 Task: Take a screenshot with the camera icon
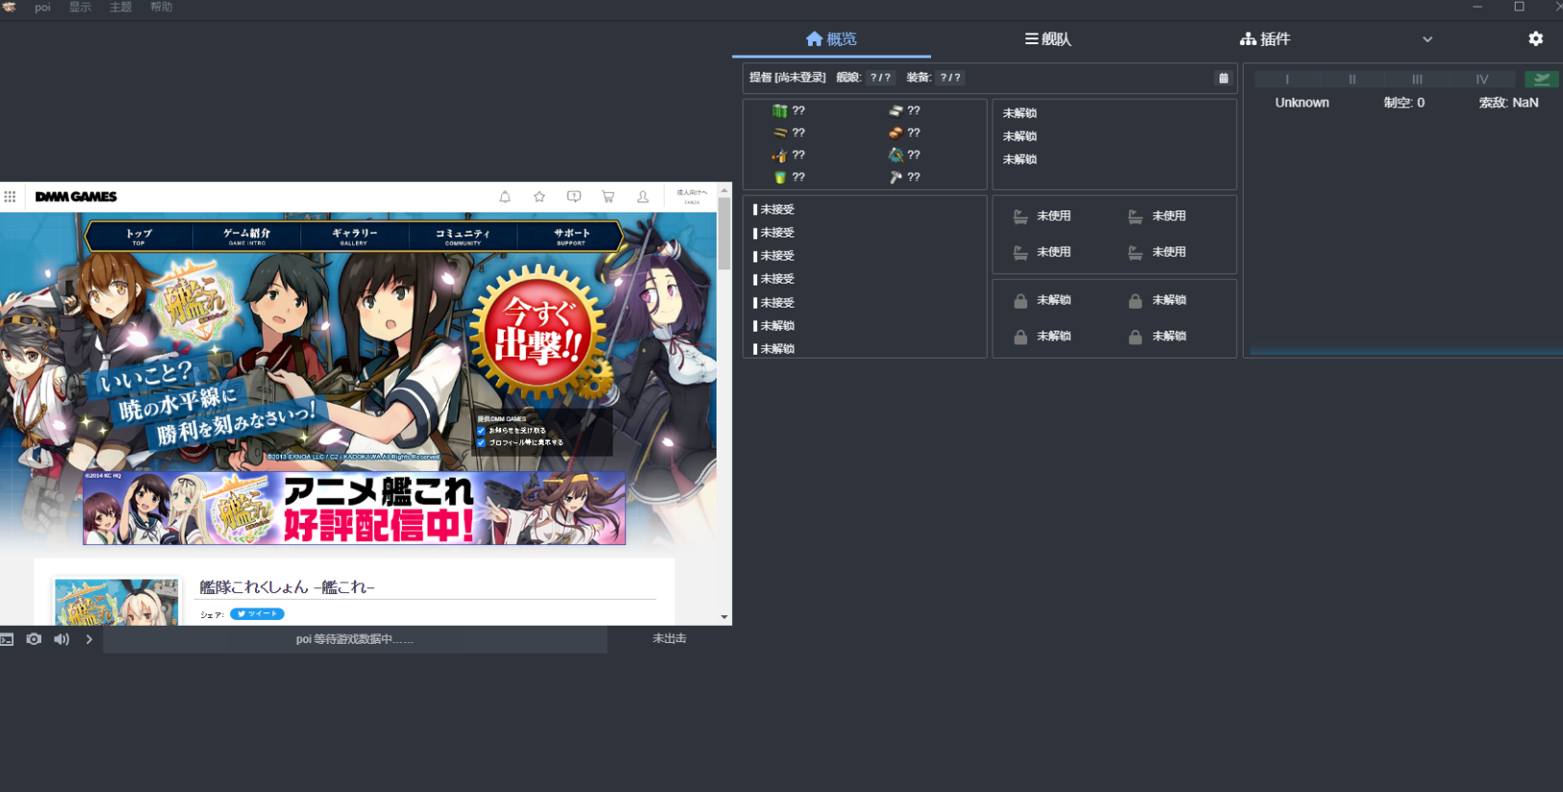[x=34, y=639]
